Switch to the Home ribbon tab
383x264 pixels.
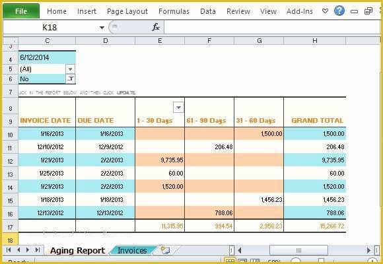(57, 11)
